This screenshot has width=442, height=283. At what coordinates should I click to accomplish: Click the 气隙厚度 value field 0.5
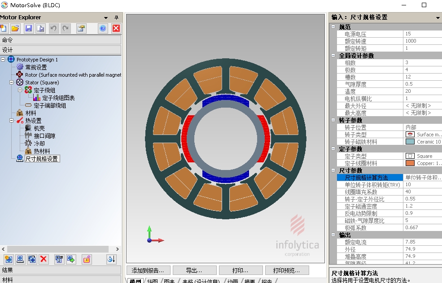point(423,84)
